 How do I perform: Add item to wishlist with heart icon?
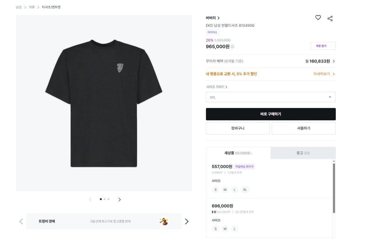(x=318, y=18)
